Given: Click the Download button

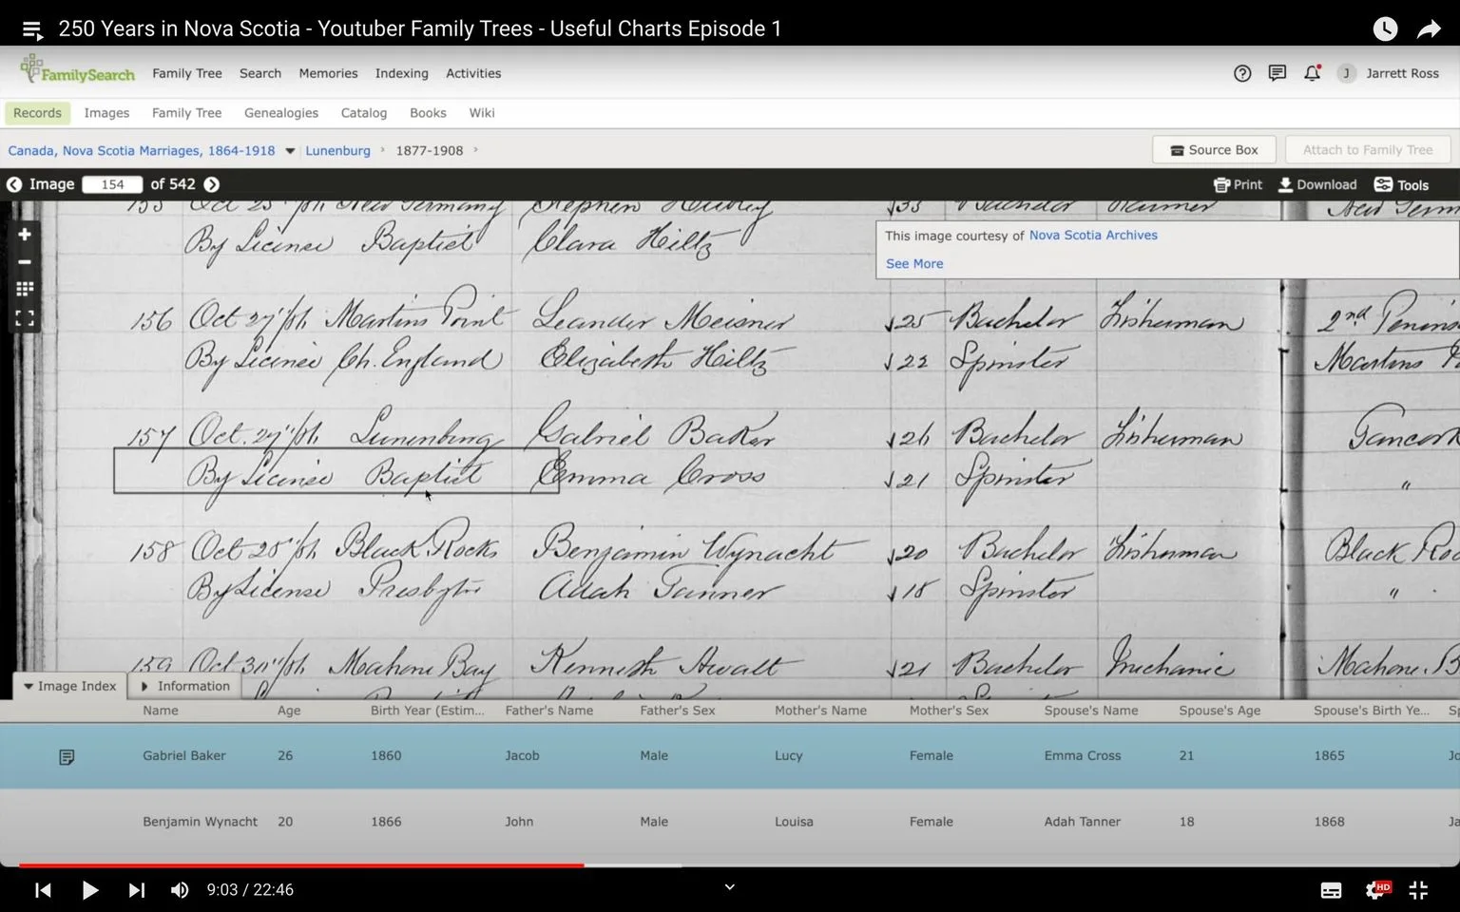Looking at the screenshot, I should [x=1317, y=184].
